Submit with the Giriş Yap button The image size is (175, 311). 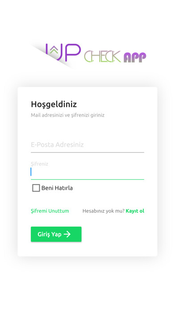click(x=56, y=234)
